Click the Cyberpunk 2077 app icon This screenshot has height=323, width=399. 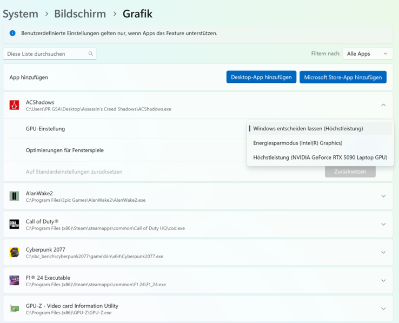click(14, 252)
